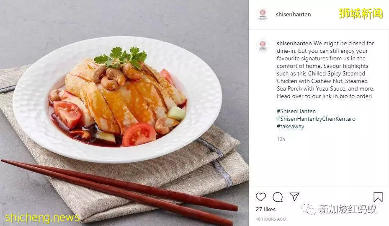The width and height of the screenshot is (389, 226).
Task: Open the #takeaway hashtag
Action: pos(291,126)
